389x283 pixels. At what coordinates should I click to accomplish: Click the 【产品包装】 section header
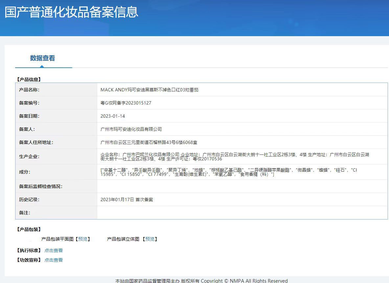[28, 229]
